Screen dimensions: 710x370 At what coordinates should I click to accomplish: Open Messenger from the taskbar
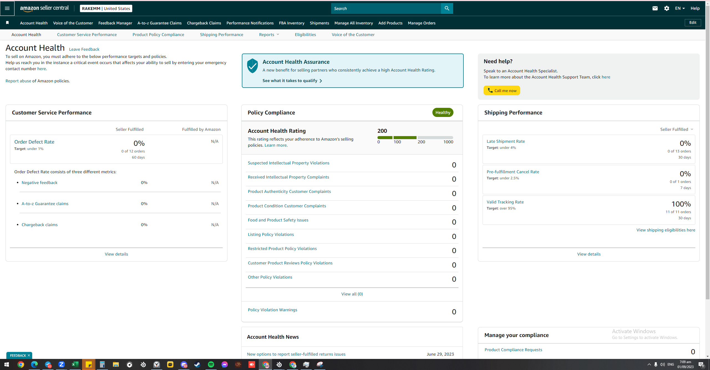click(225, 364)
